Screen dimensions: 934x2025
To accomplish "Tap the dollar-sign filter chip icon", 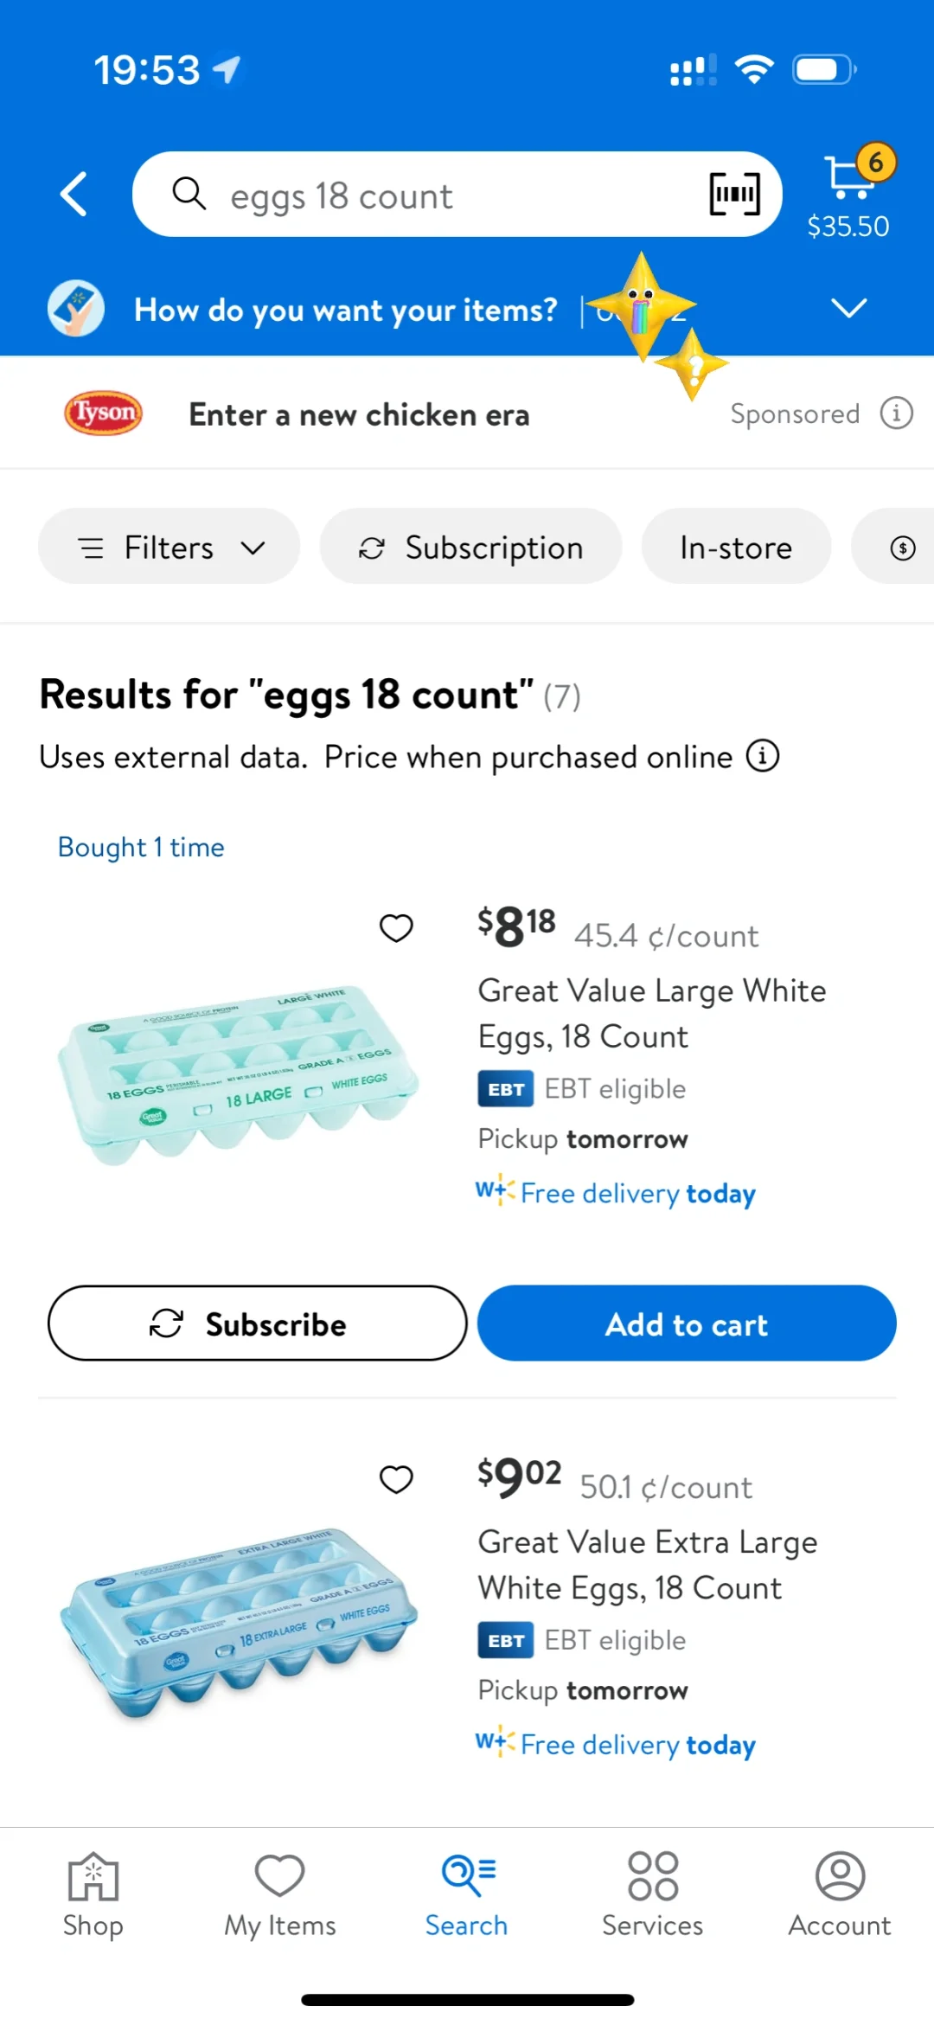I will [x=903, y=548].
